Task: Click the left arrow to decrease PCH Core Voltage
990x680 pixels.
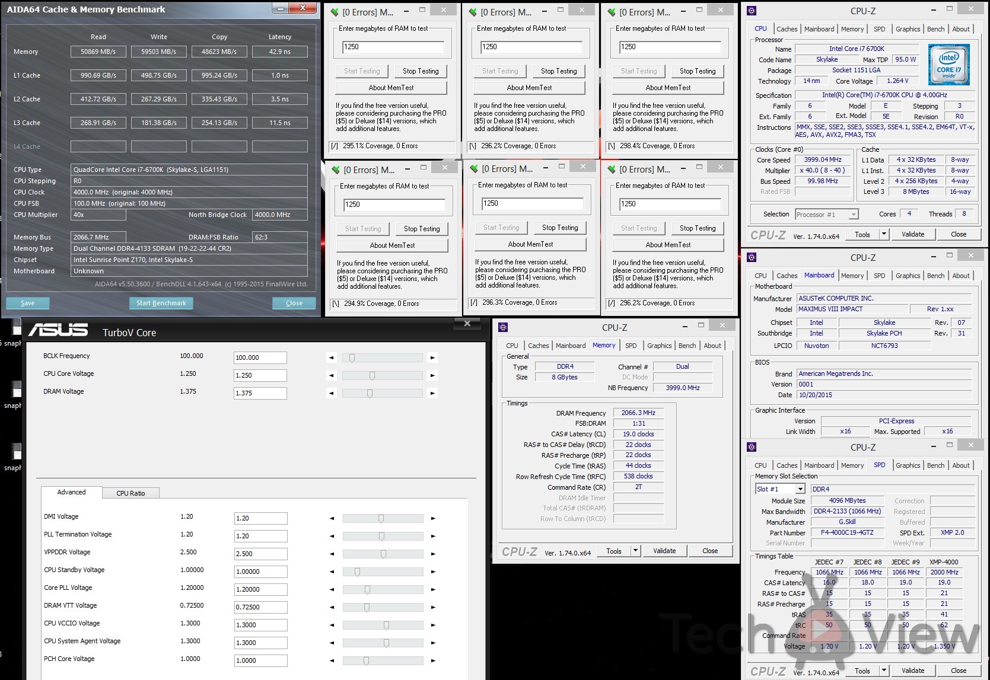Action: 332,661
